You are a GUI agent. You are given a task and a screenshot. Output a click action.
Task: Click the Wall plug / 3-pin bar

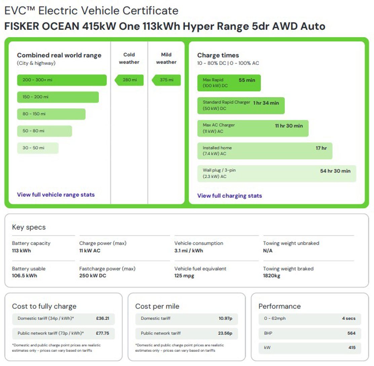(277, 174)
